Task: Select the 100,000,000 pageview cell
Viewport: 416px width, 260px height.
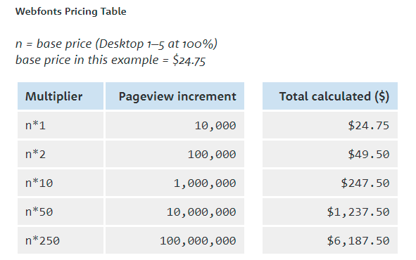Action: (x=175, y=240)
